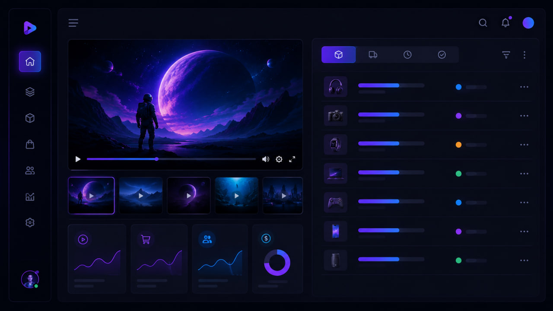The height and width of the screenshot is (311, 553).
Task: Open the settings gear in the left sidebar
Action: 30,222
